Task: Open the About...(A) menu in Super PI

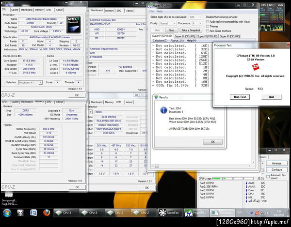Action: click(x=177, y=41)
